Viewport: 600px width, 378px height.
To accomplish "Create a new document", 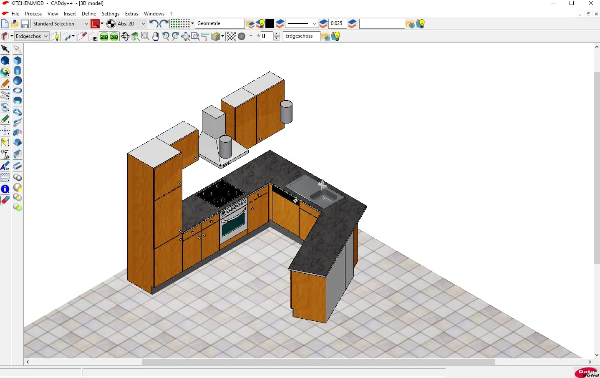I will click(x=5, y=24).
